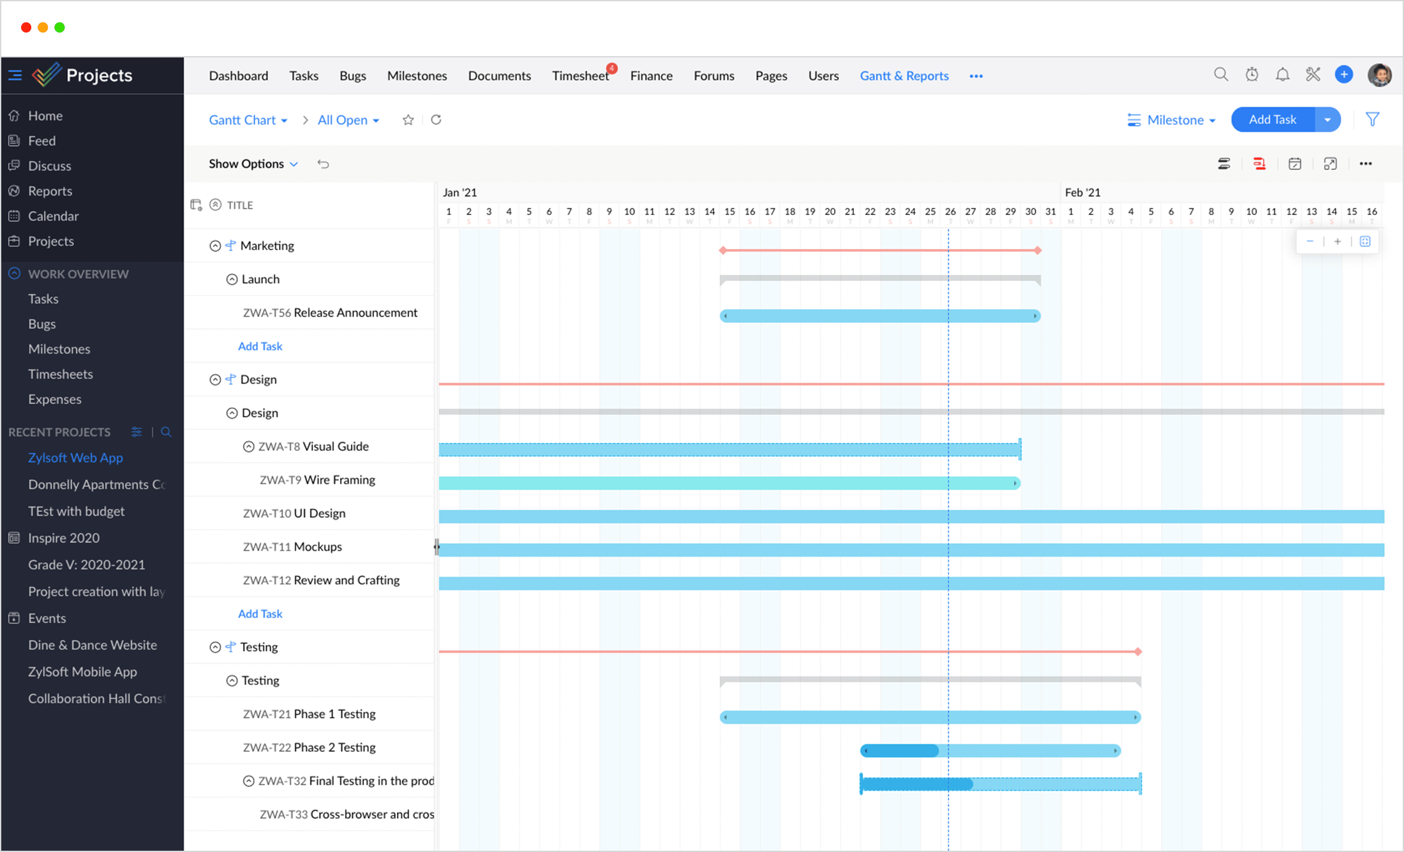
Task: Open Milestones tab
Action: coord(417,76)
